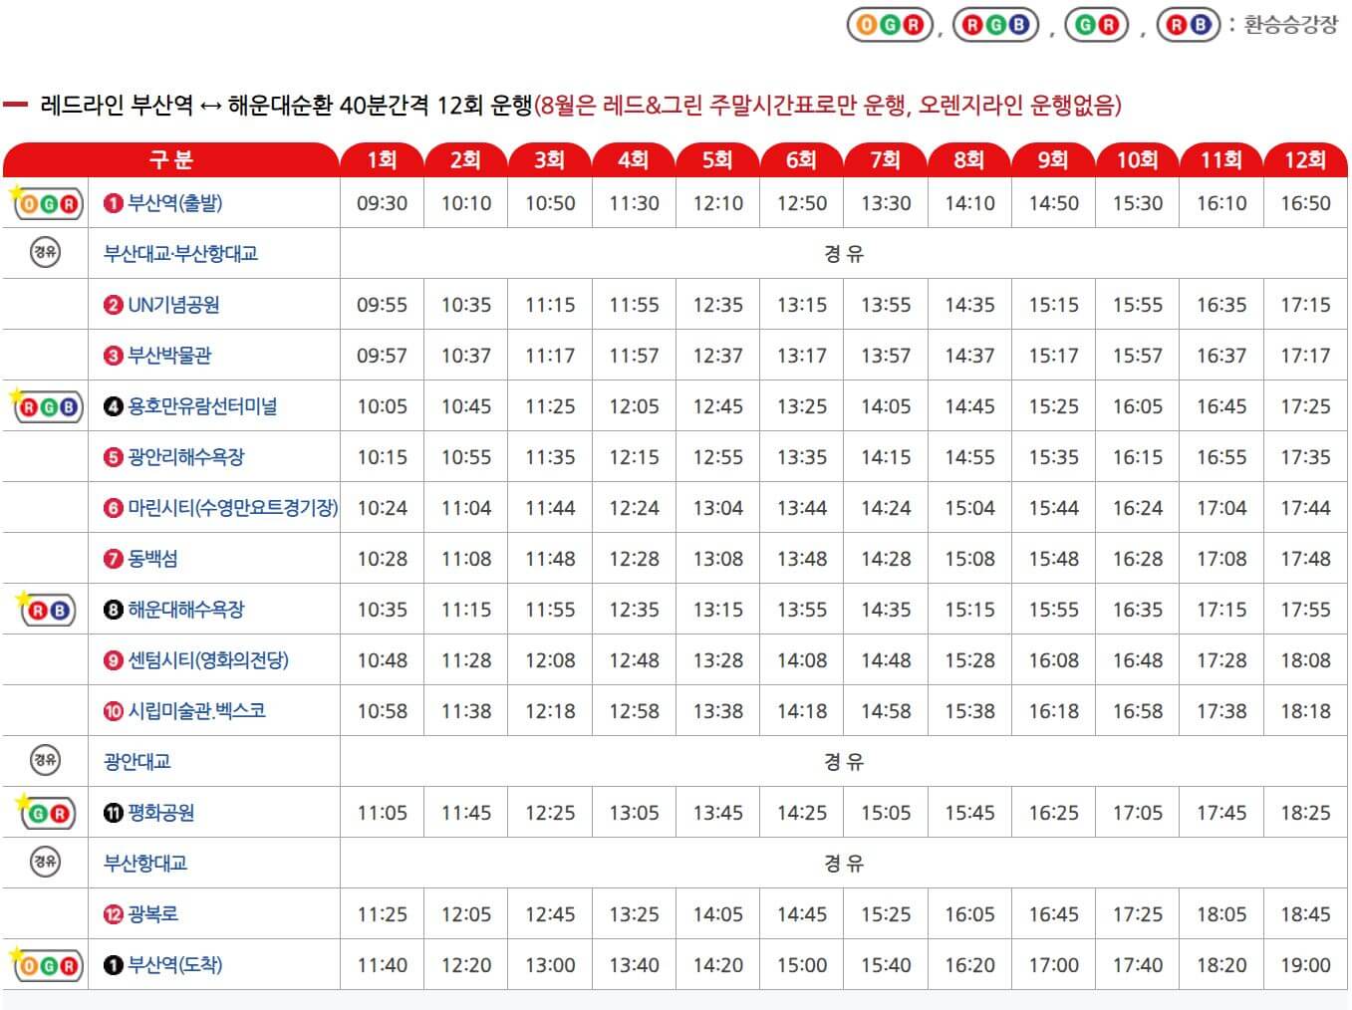The image size is (1352, 1010).
Task: Select the 구분 column header
Action: 170,159
